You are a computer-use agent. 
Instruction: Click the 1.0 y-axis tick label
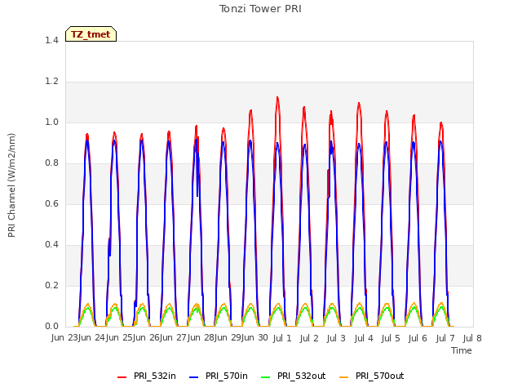[51, 122]
